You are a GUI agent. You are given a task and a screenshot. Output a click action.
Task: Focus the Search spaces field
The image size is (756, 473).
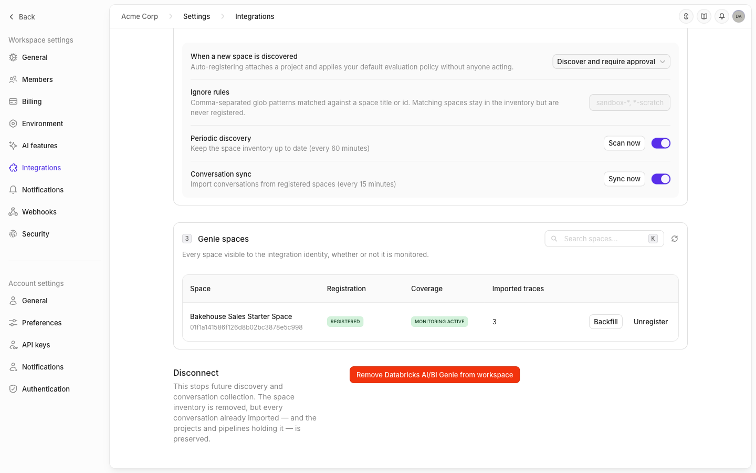pos(604,239)
